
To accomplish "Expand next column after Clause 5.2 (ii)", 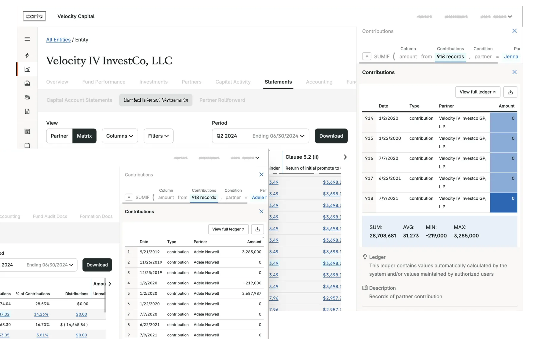I will point(345,157).
